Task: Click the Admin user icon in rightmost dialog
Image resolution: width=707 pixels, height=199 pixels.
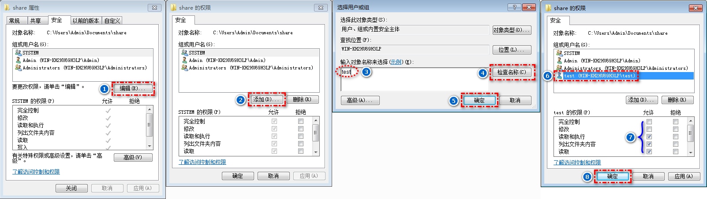Action: point(559,61)
